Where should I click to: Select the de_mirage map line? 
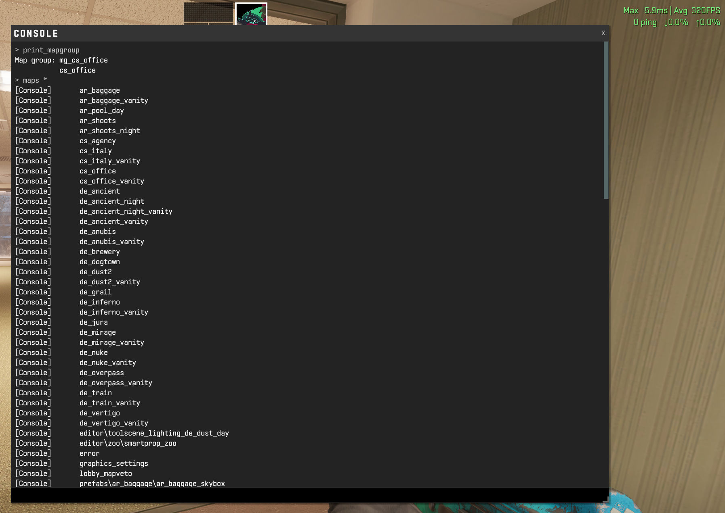click(x=98, y=332)
